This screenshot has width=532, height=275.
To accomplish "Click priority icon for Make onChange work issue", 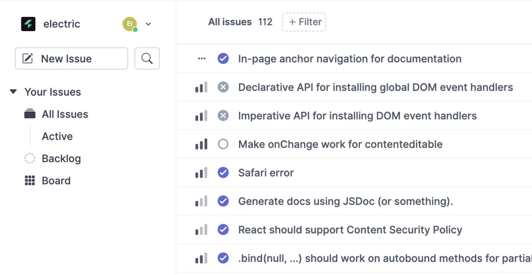I will pos(201,144).
